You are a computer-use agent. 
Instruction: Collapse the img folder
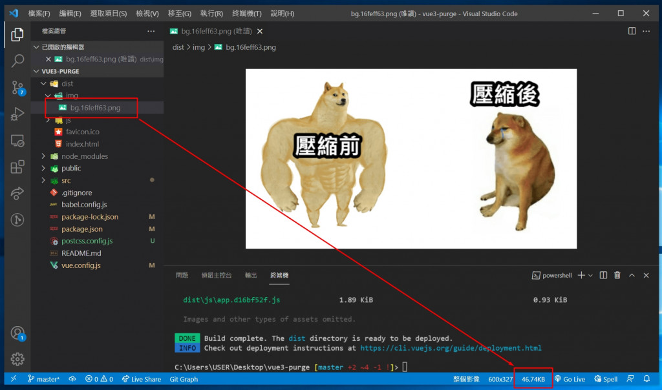48,96
